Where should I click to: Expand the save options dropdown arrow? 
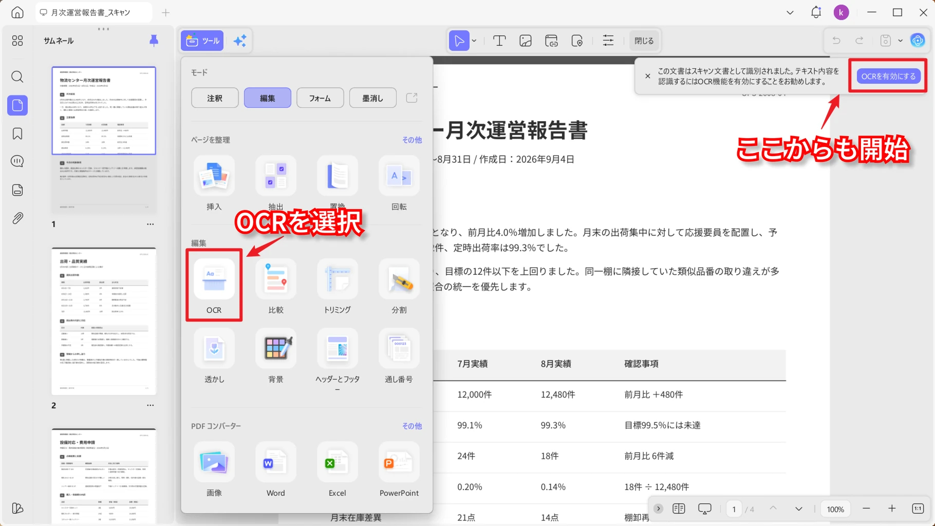pos(900,41)
